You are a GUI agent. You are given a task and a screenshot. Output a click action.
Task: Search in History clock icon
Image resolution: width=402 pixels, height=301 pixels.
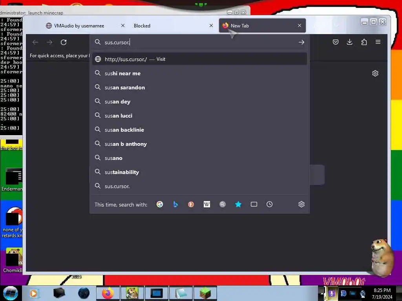269,204
